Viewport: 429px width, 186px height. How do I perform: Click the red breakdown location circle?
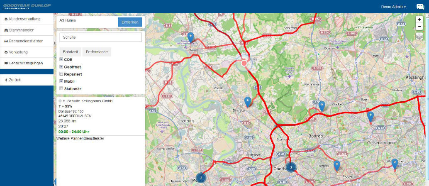[244, 64]
